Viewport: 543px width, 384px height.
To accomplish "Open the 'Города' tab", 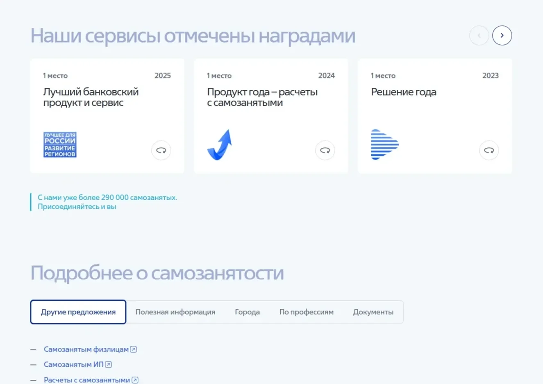I will [x=247, y=312].
